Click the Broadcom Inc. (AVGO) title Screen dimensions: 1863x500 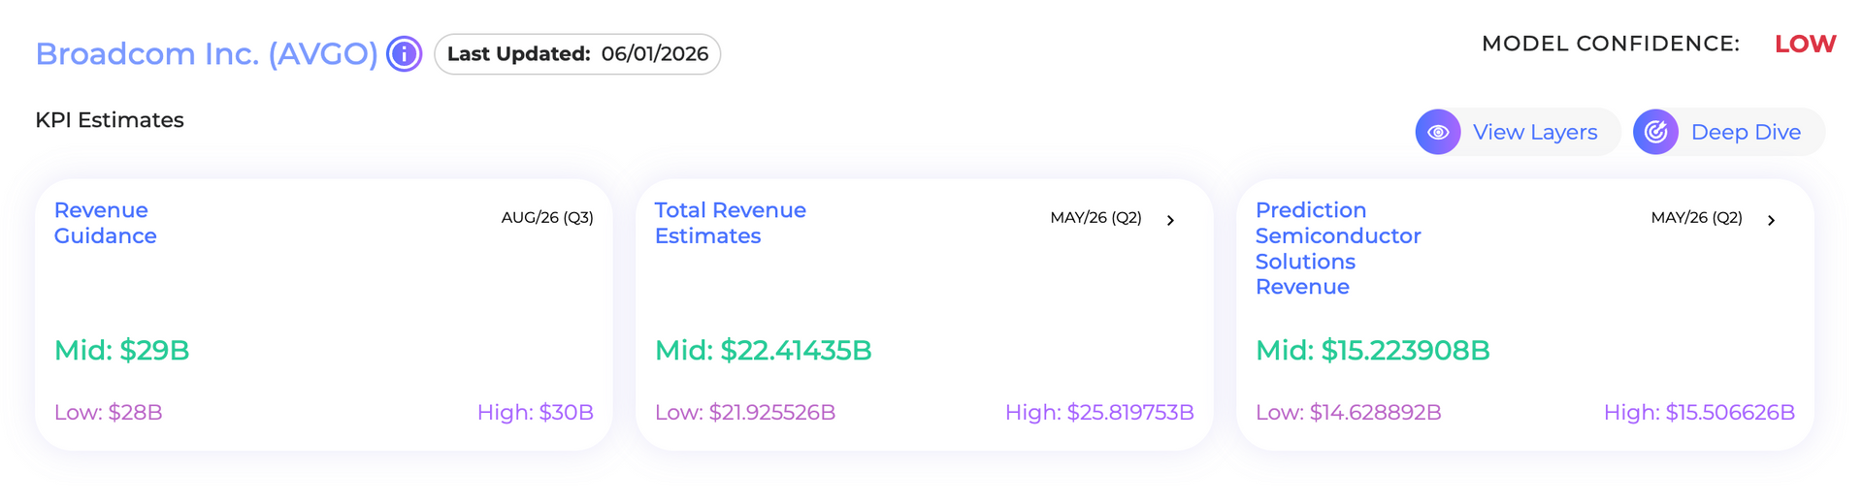pyautogui.click(x=207, y=53)
